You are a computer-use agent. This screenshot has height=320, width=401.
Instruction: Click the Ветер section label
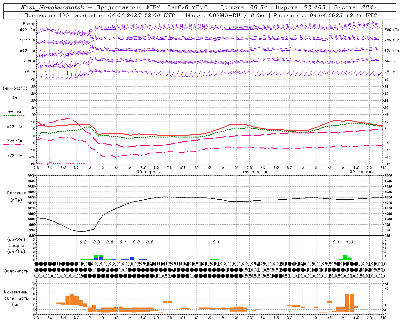[x=29, y=24]
